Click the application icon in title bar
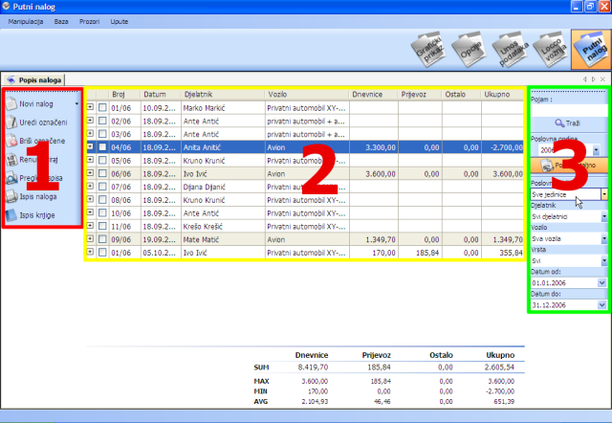This screenshot has width=612, height=423. click(6, 7)
